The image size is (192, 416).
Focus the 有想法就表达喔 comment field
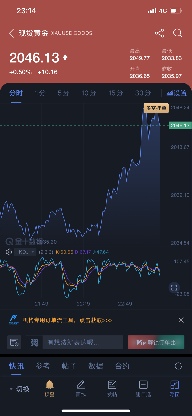83,342
